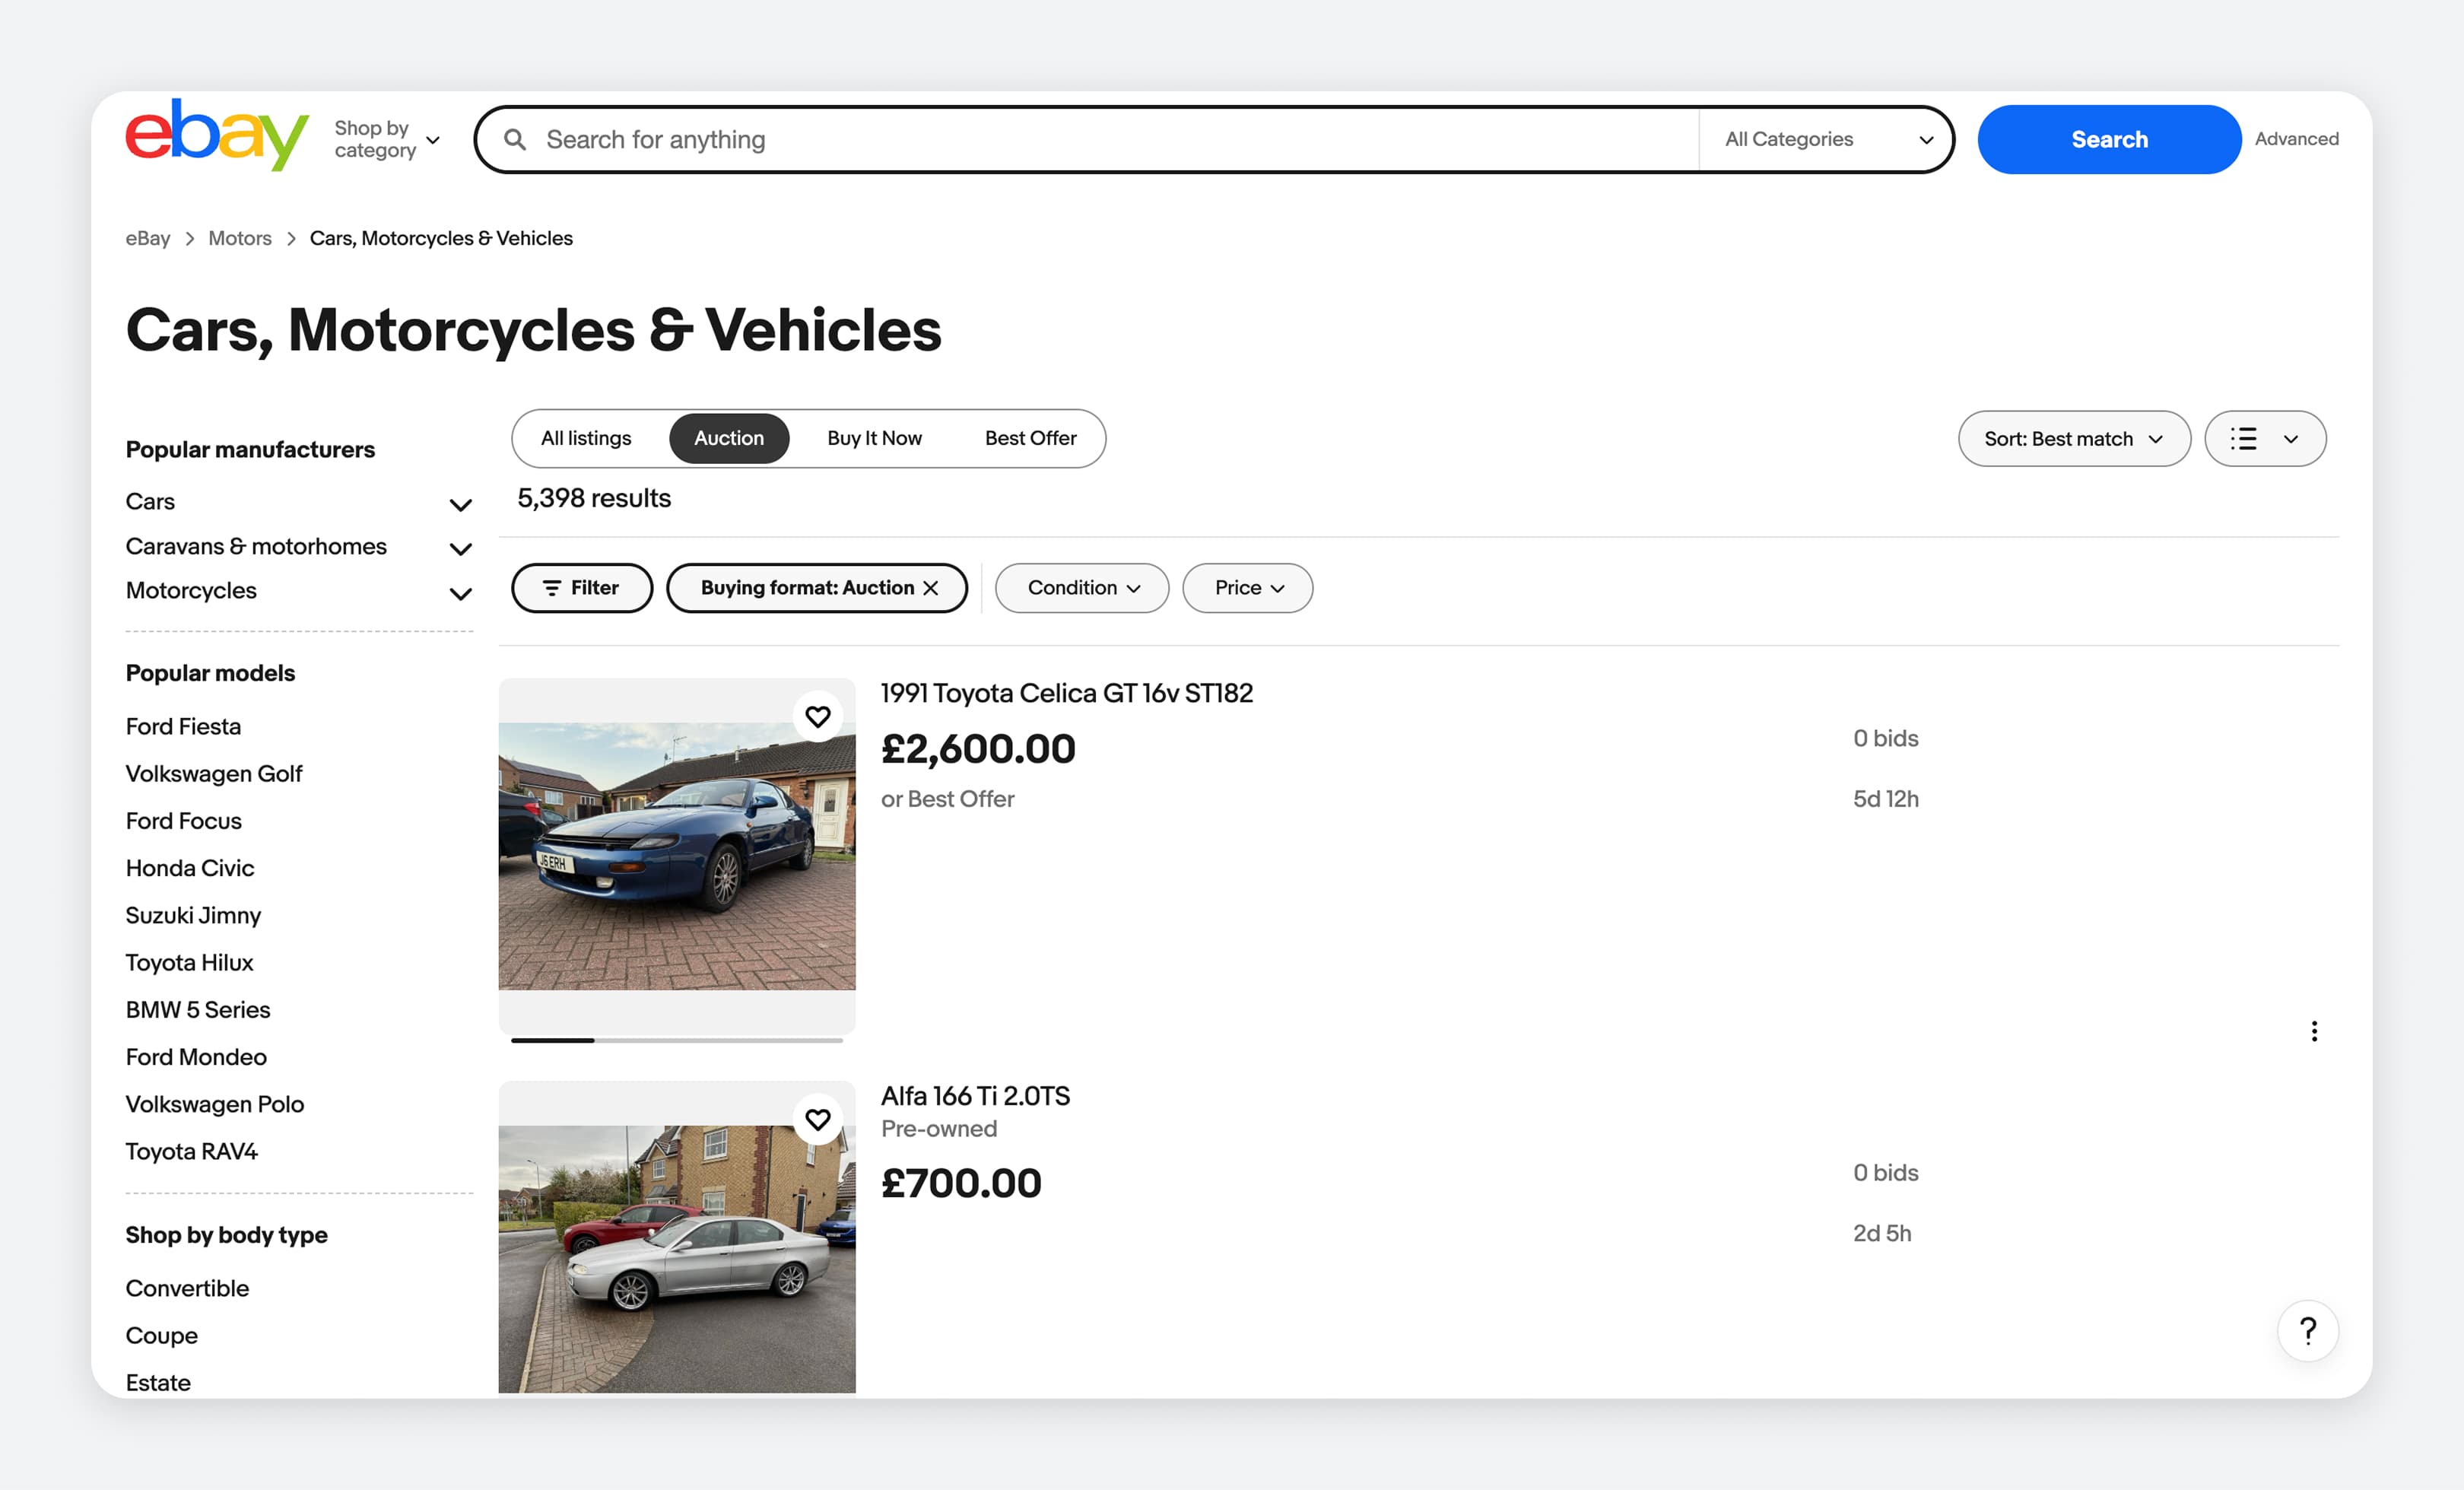Click the Filter button icon

click(552, 588)
